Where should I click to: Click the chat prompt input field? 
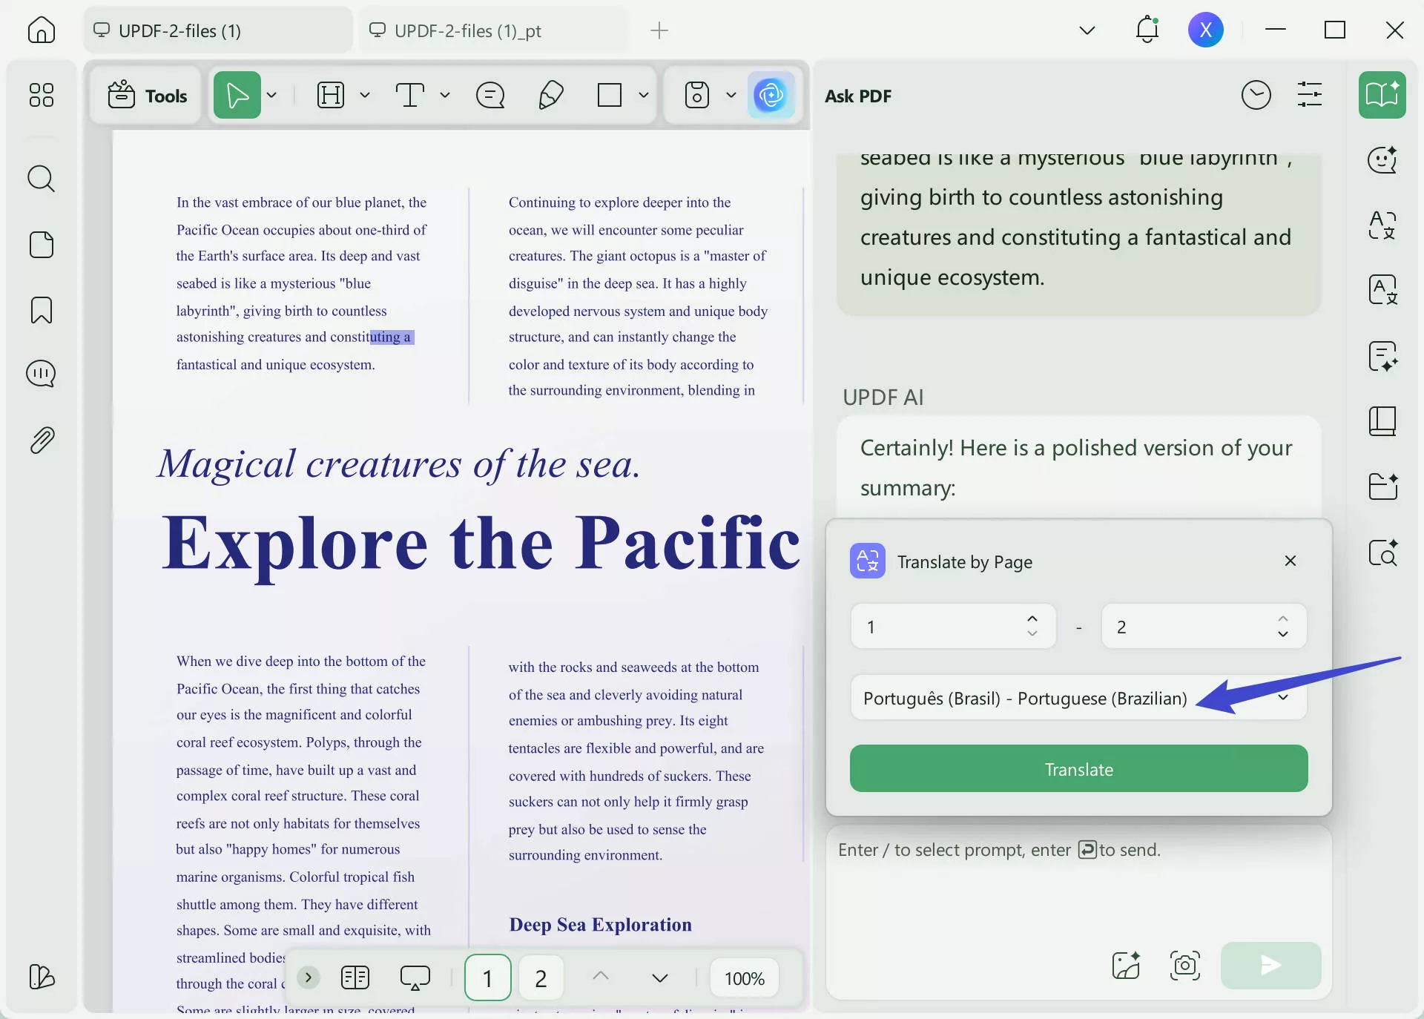tap(1075, 890)
